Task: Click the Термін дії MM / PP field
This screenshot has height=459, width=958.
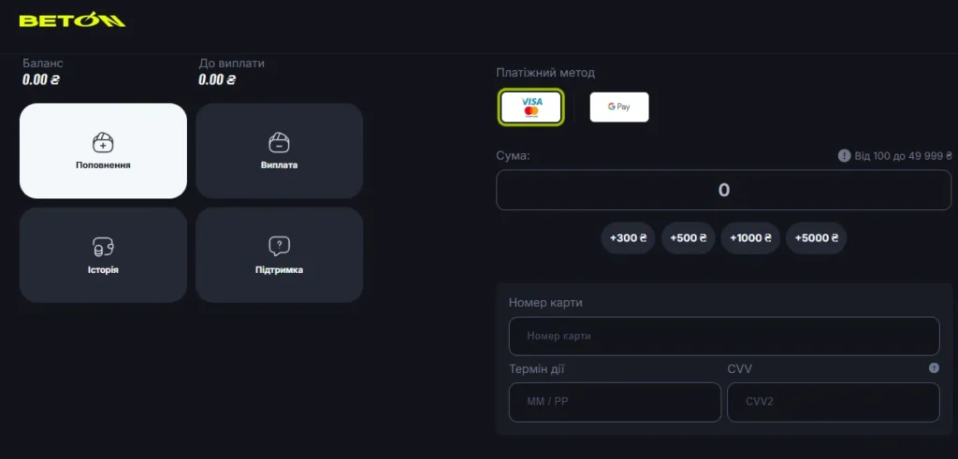Action: 615,402
